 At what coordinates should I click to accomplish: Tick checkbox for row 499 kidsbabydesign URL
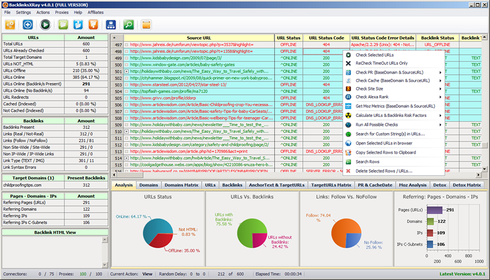[127, 58]
